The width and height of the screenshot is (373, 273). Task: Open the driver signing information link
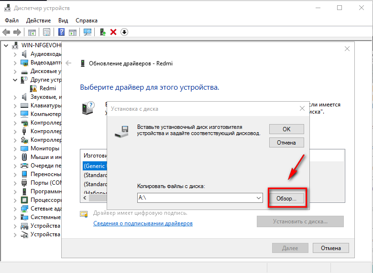point(143,223)
